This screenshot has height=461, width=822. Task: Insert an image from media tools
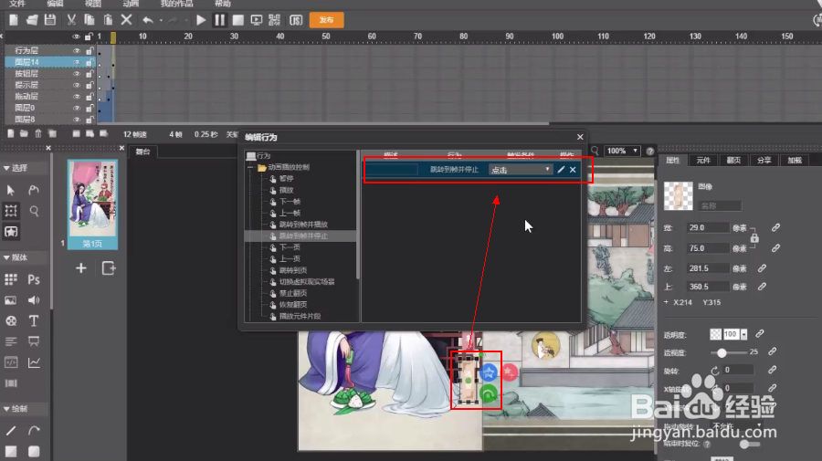pos(10,300)
